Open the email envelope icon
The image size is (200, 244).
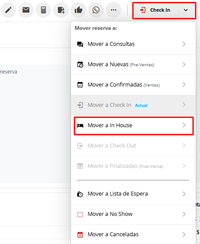tap(26, 10)
